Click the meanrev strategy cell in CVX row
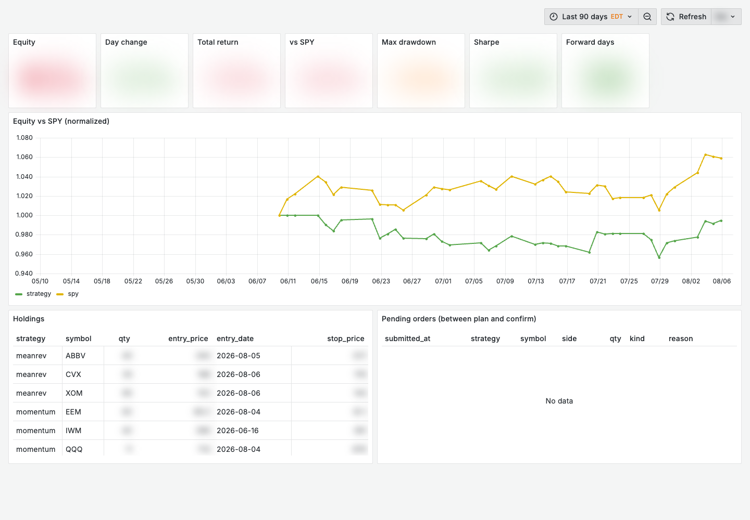The width and height of the screenshot is (750, 520). point(37,374)
